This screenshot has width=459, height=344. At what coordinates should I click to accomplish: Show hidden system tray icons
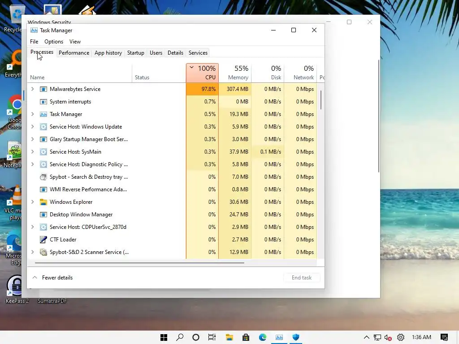click(x=367, y=338)
